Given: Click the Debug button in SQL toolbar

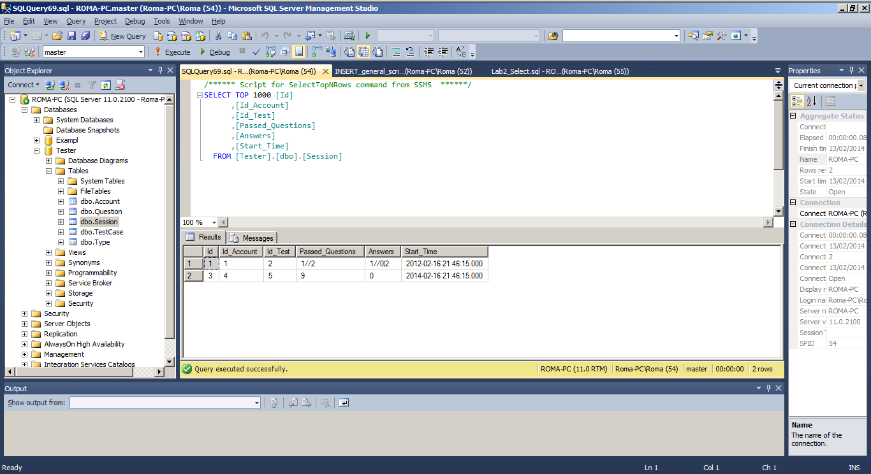Looking at the screenshot, I should [x=214, y=52].
